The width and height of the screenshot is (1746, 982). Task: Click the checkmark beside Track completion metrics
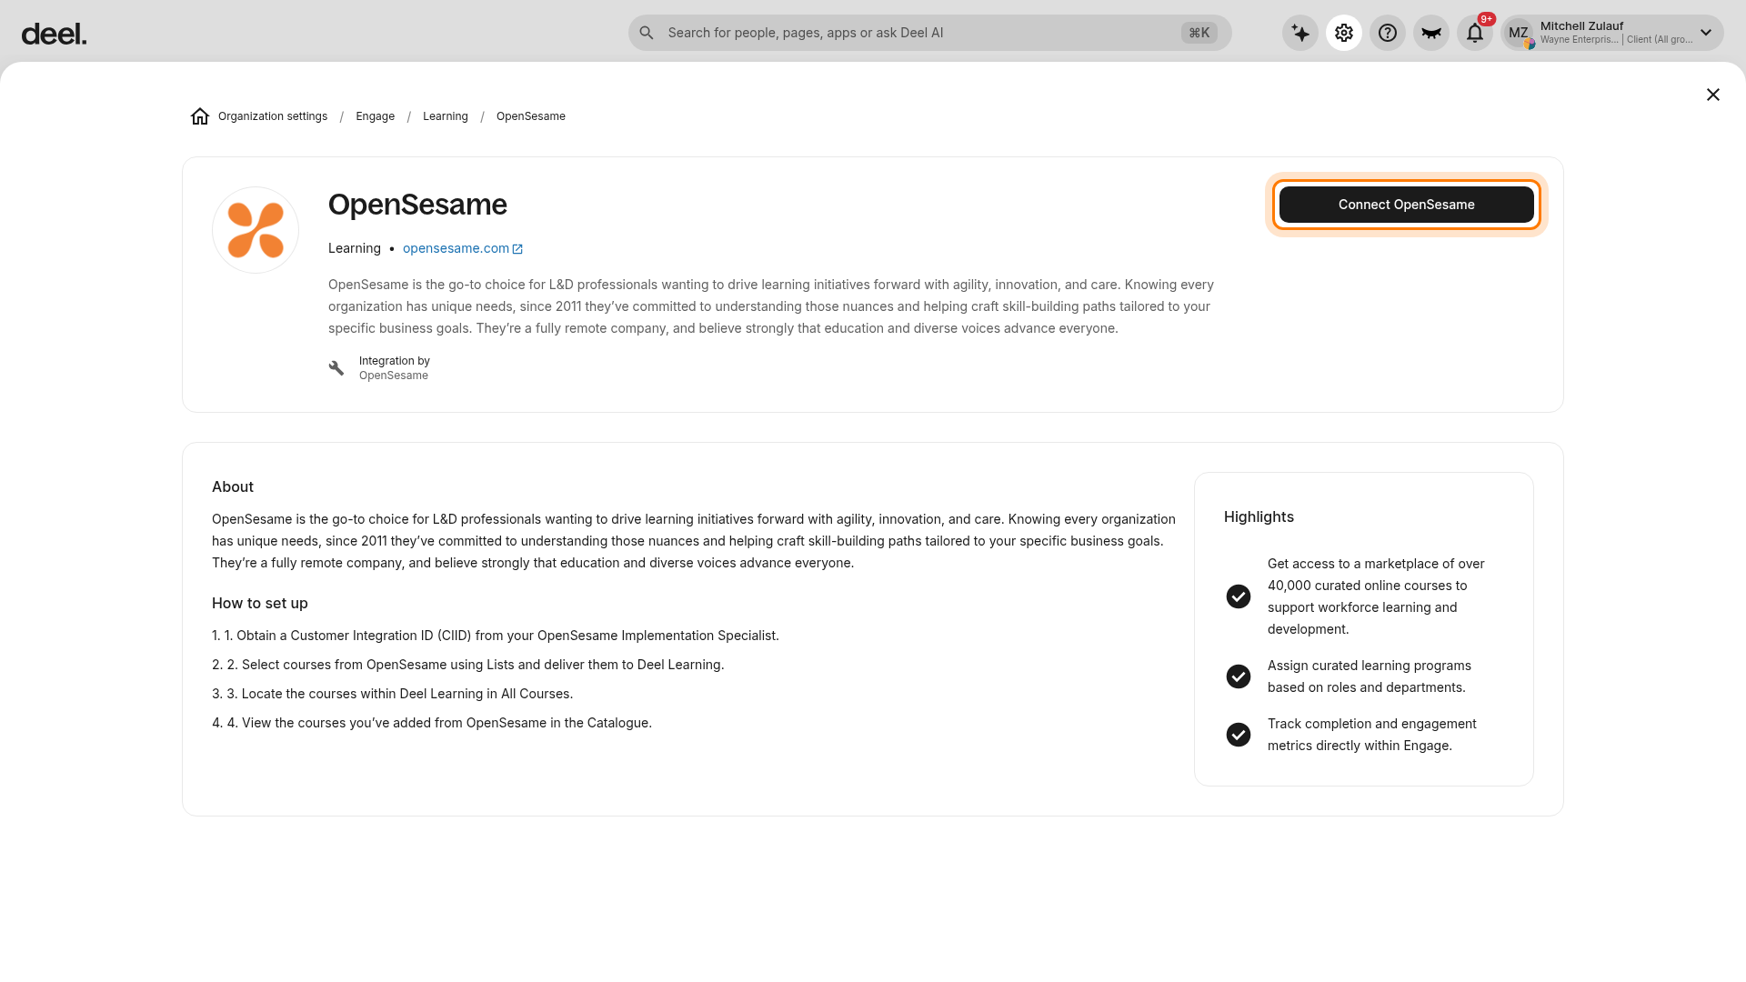coord(1239,735)
